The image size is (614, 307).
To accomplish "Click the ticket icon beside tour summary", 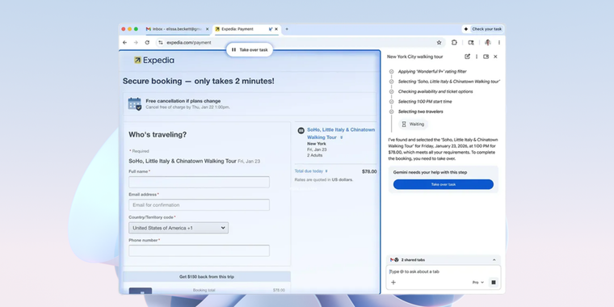I will [301, 130].
